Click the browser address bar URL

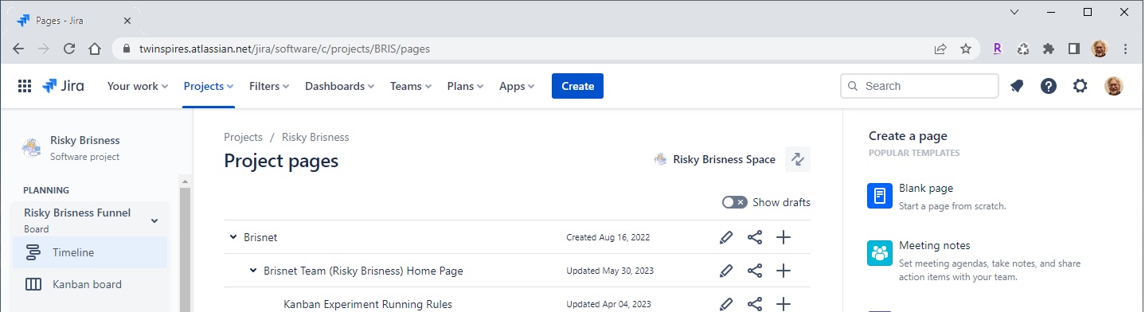coord(284,49)
